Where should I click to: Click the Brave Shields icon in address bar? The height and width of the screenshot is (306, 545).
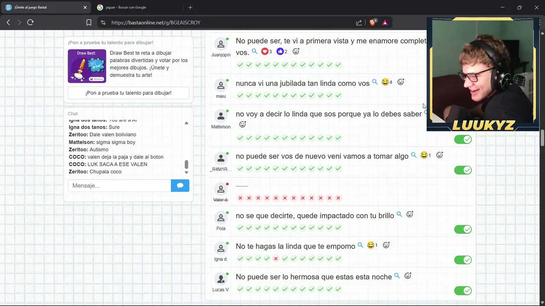point(373,23)
